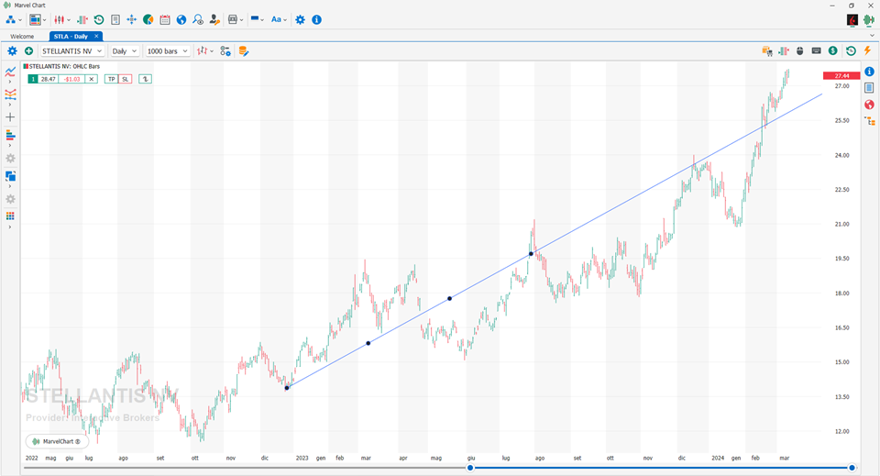Click the red 27.44 current price label
This screenshot has width=880, height=476.
coord(841,76)
